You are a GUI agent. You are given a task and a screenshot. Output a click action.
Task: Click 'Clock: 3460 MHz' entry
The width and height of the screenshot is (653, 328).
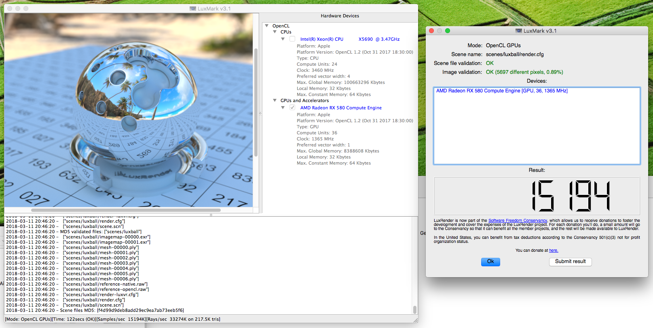[x=315, y=70]
